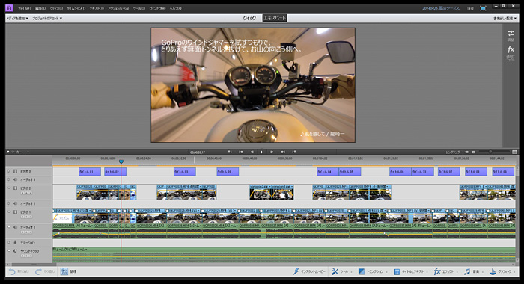Open the タイムライン(T) menu

pos(76,8)
